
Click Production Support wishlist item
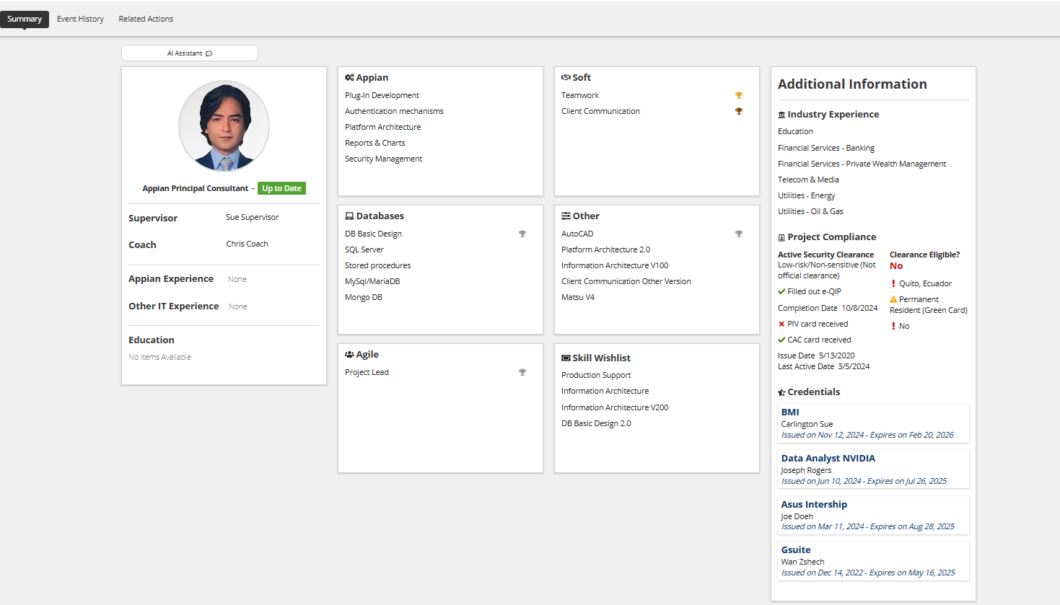click(x=596, y=375)
